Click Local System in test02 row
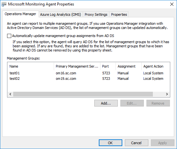Screen dimensions: 177x149 pyautogui.click(x=153, y=79)
